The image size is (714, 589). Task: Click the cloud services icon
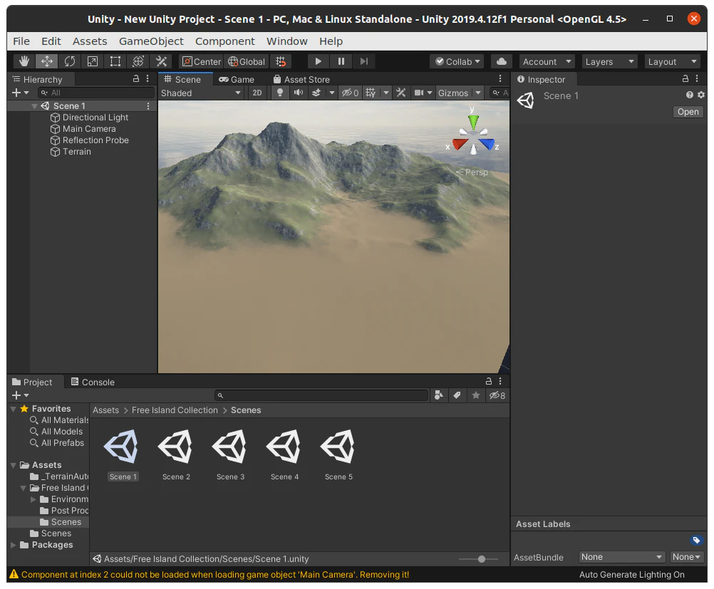(502, 62)
